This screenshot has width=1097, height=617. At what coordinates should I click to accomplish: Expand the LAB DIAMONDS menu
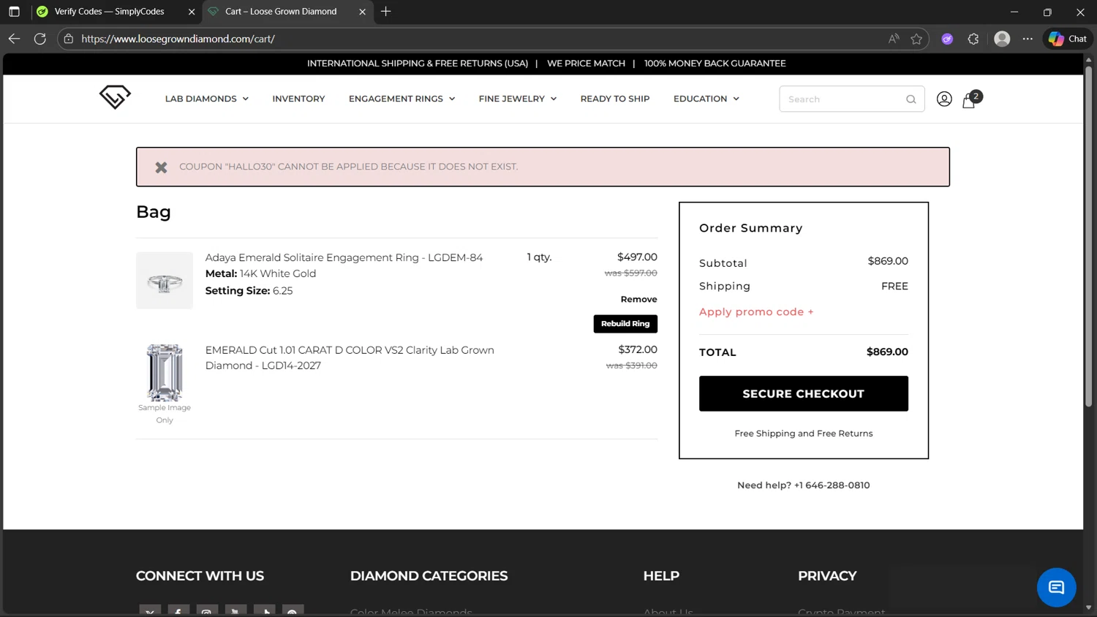[x=206, y=99]
